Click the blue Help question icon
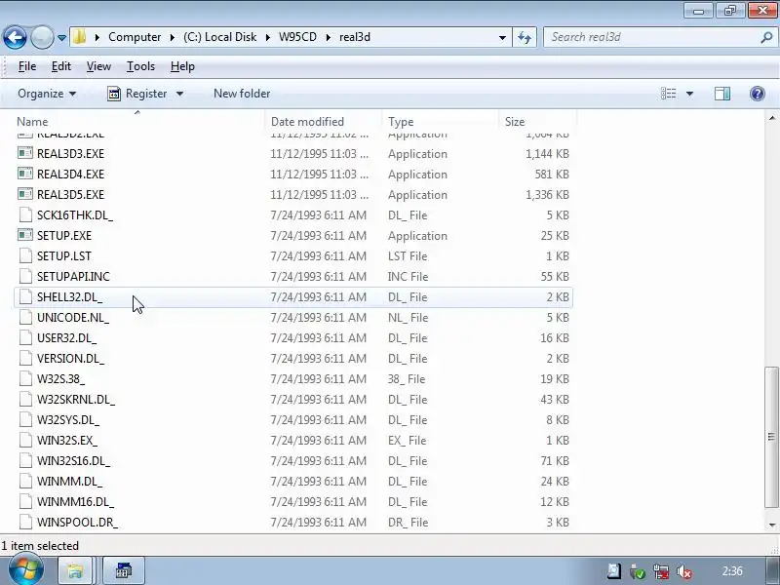780x585 pixels. pos(758,94)
